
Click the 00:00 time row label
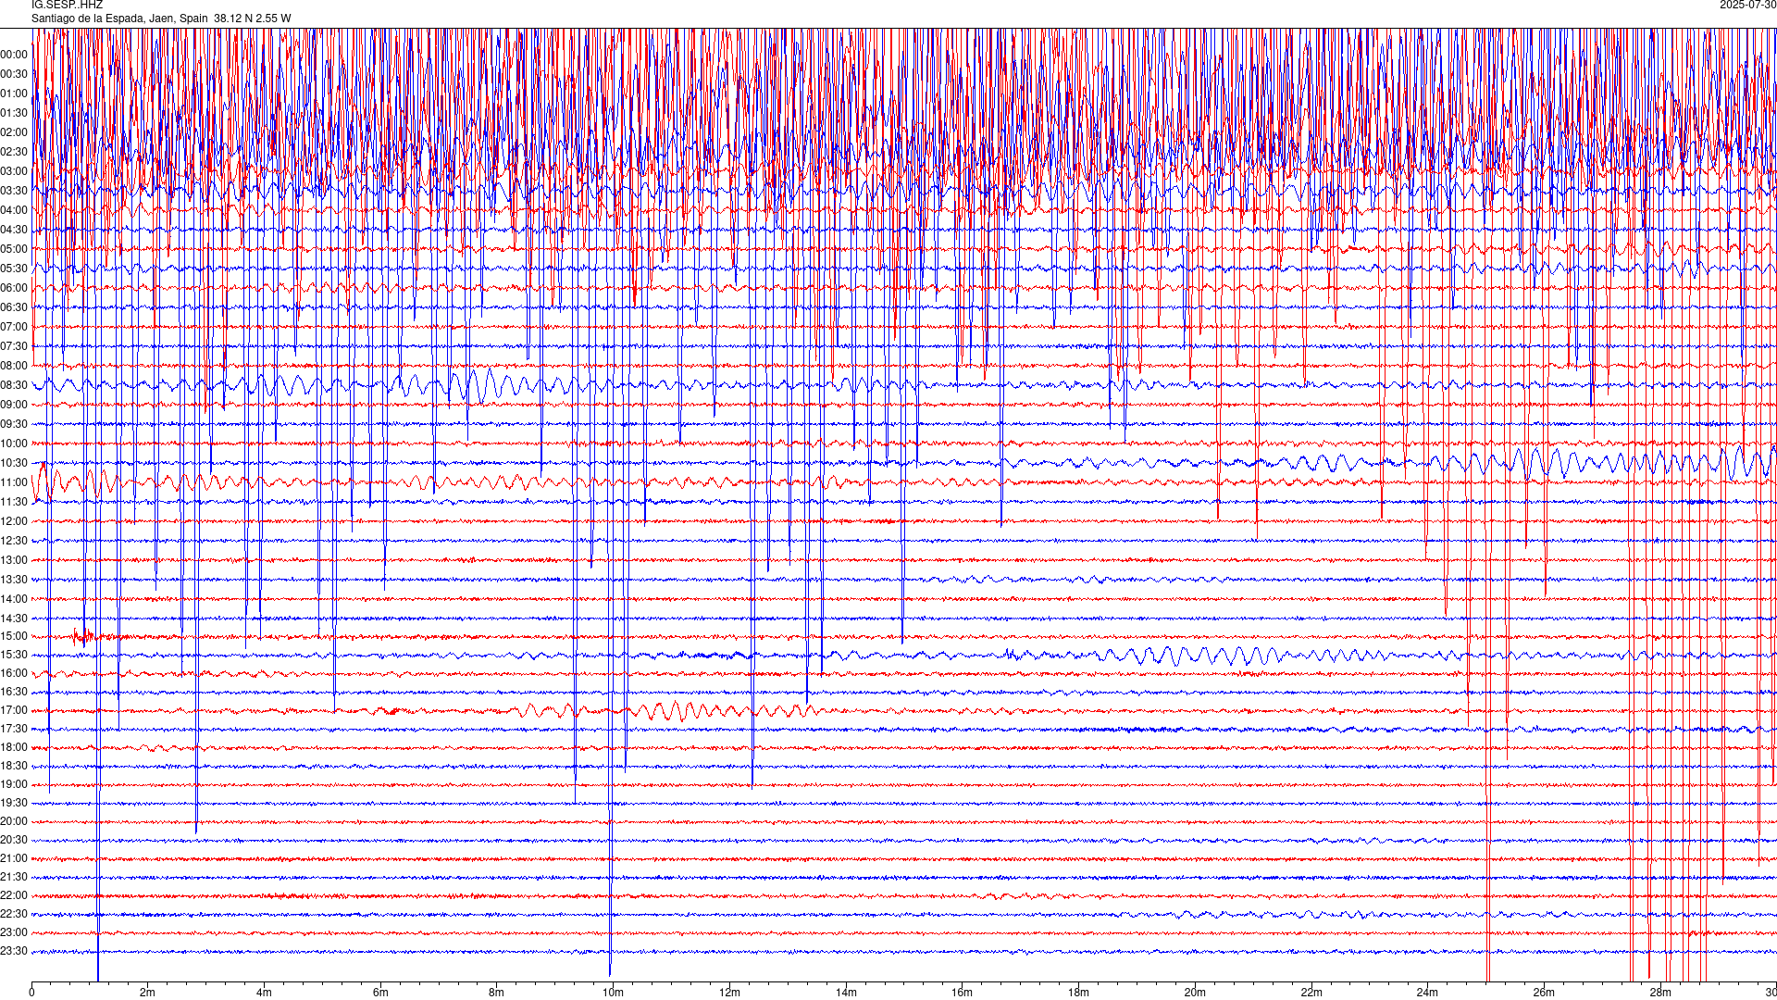coord(14,55)
